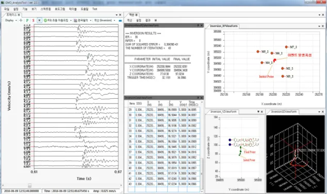The width and height of the screenshot is (327, 194).
Task: Click the status bar time 2016-06-09 12:51:49.000000
Action: tap(22, 191)
